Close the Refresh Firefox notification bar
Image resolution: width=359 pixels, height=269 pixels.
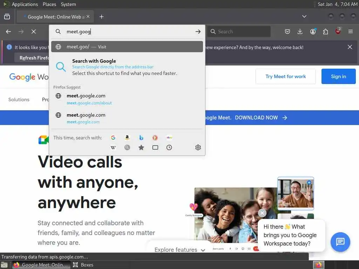click(350, 47)
